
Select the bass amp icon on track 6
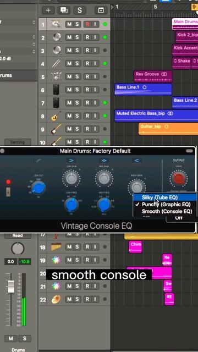[x=56, y=90]
